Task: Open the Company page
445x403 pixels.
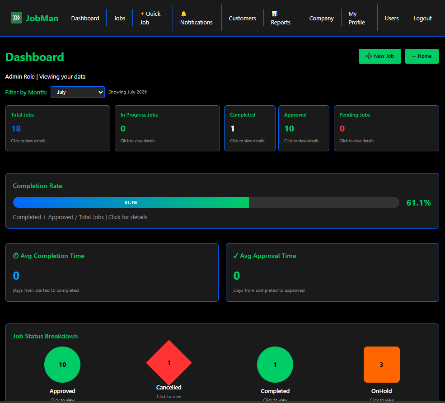Action: [x=321, y=18]
